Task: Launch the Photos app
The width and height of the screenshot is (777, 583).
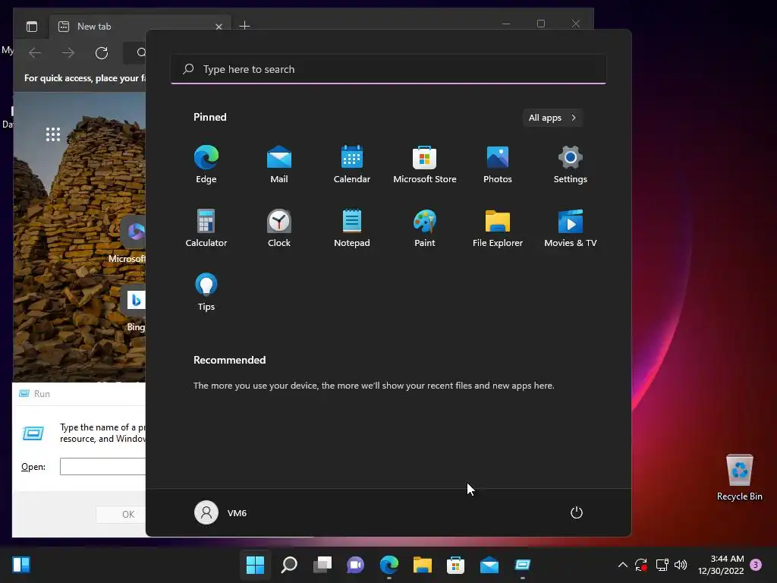Action: (498, 165)
